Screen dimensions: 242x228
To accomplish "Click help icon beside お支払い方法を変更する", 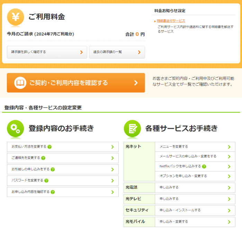I will tap(50, 147).
